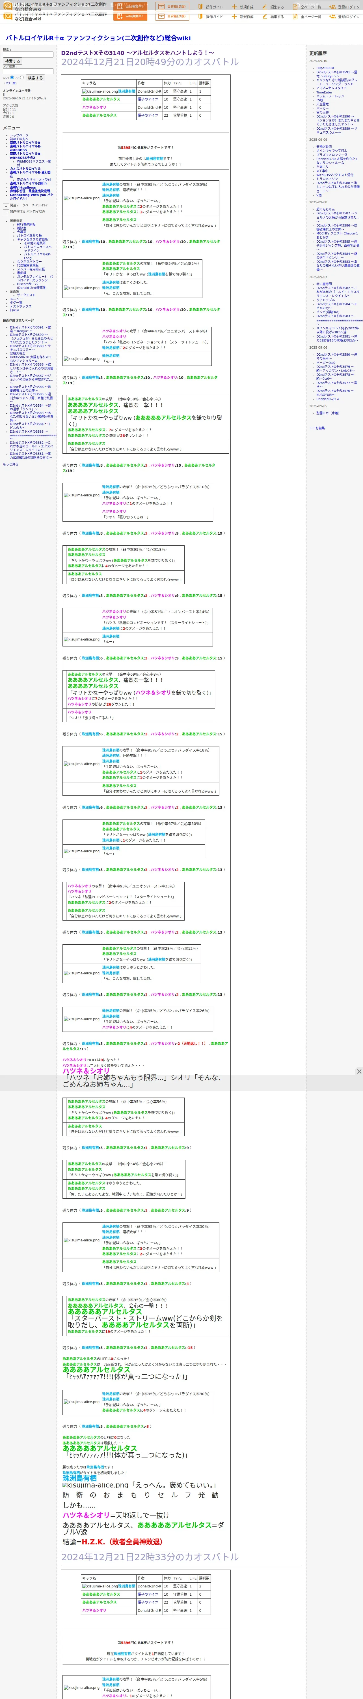Open 天空霊竜 in update history
This screenshot has height=1699, width=363.
pyautogui.click(x=322, y=104)
